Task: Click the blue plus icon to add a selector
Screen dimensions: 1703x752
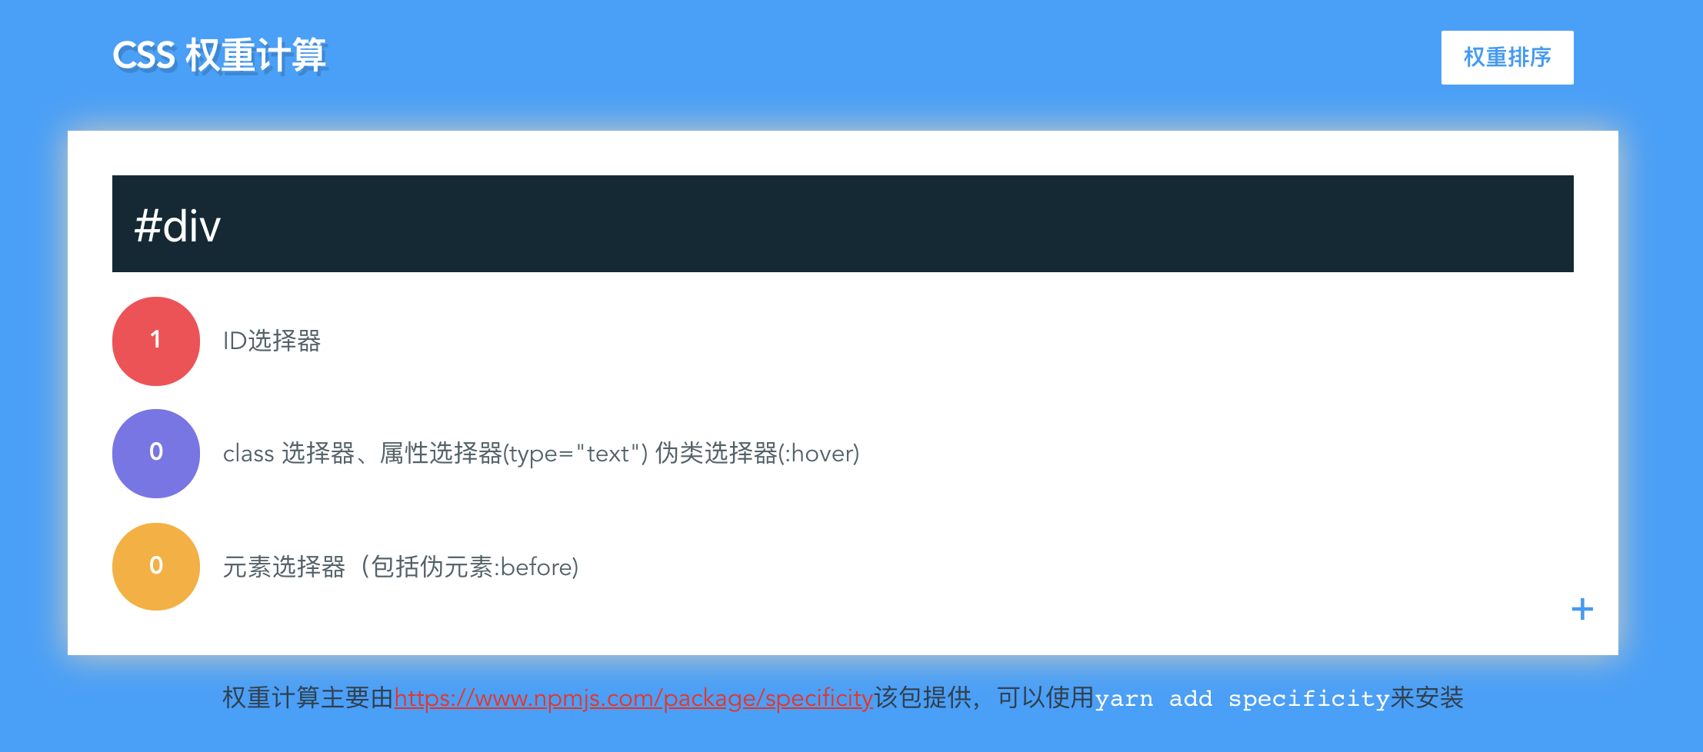Action: (1582, 610)
